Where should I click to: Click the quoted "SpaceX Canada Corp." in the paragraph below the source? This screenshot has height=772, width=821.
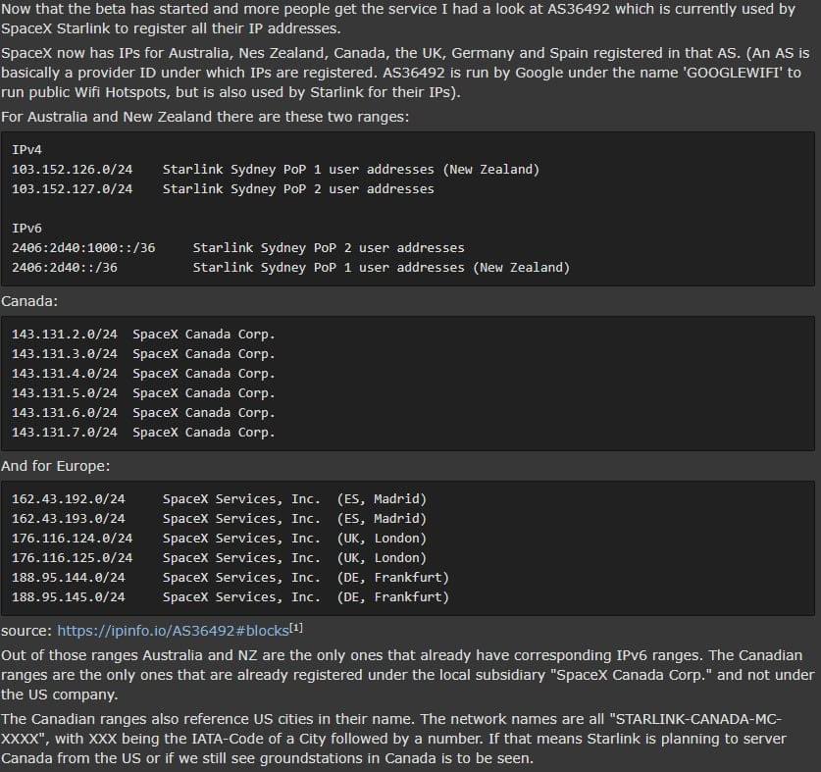tap(632, 675)
